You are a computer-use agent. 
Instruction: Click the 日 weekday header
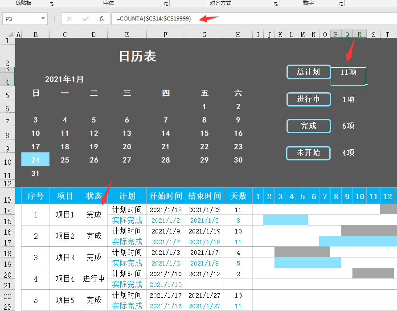[36, 93]
